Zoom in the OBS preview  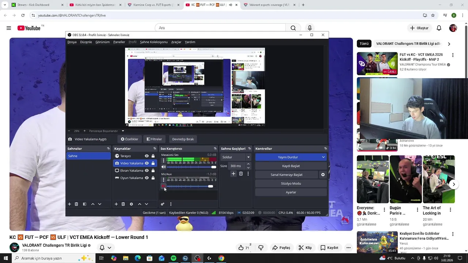[x=84, y=131]
